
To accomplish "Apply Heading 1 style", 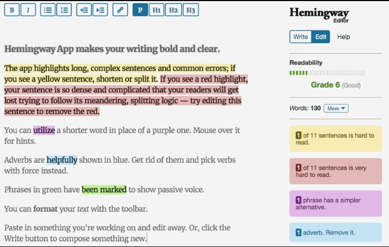I will [156, 10].
